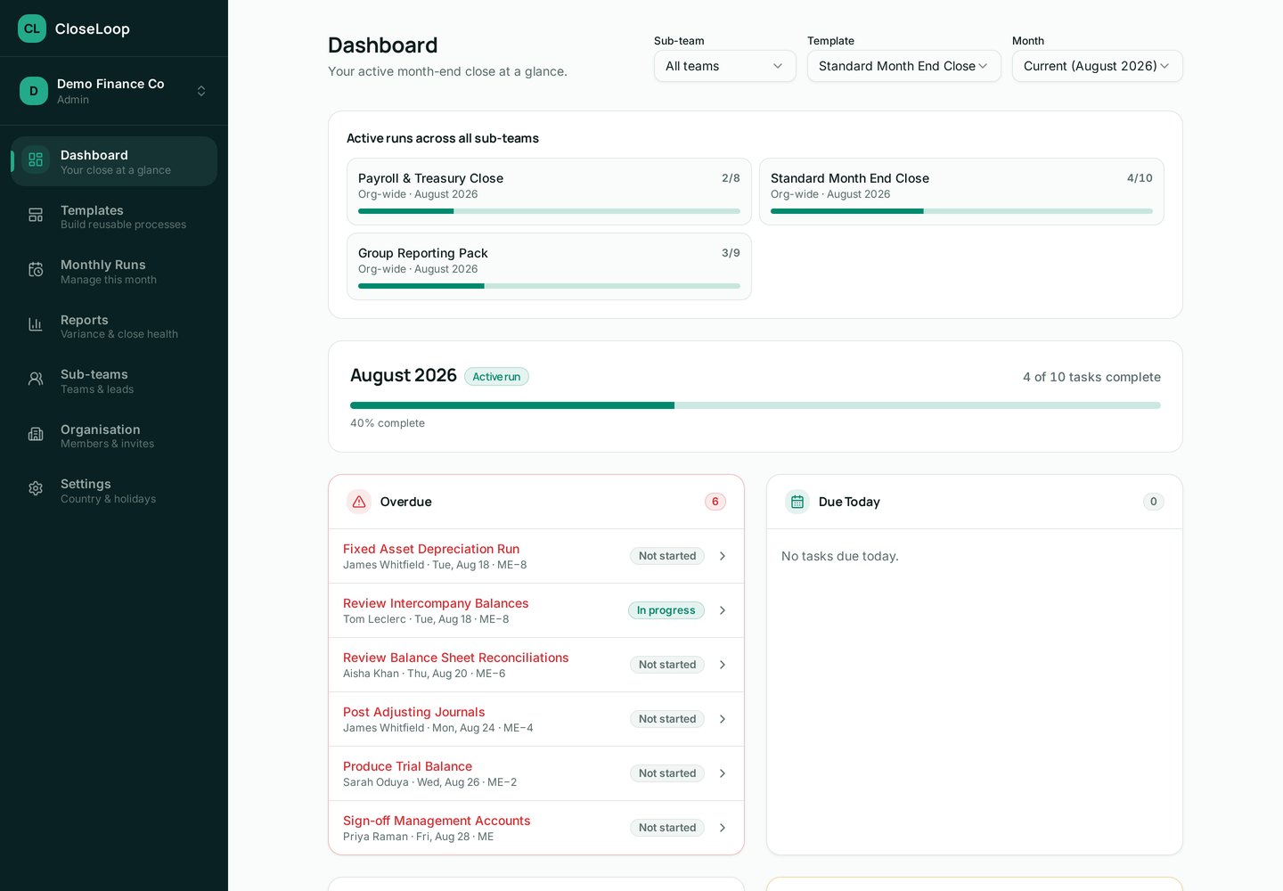Open Organisation members & invites
1283x891 pixels.
click(x=114, y=436)
